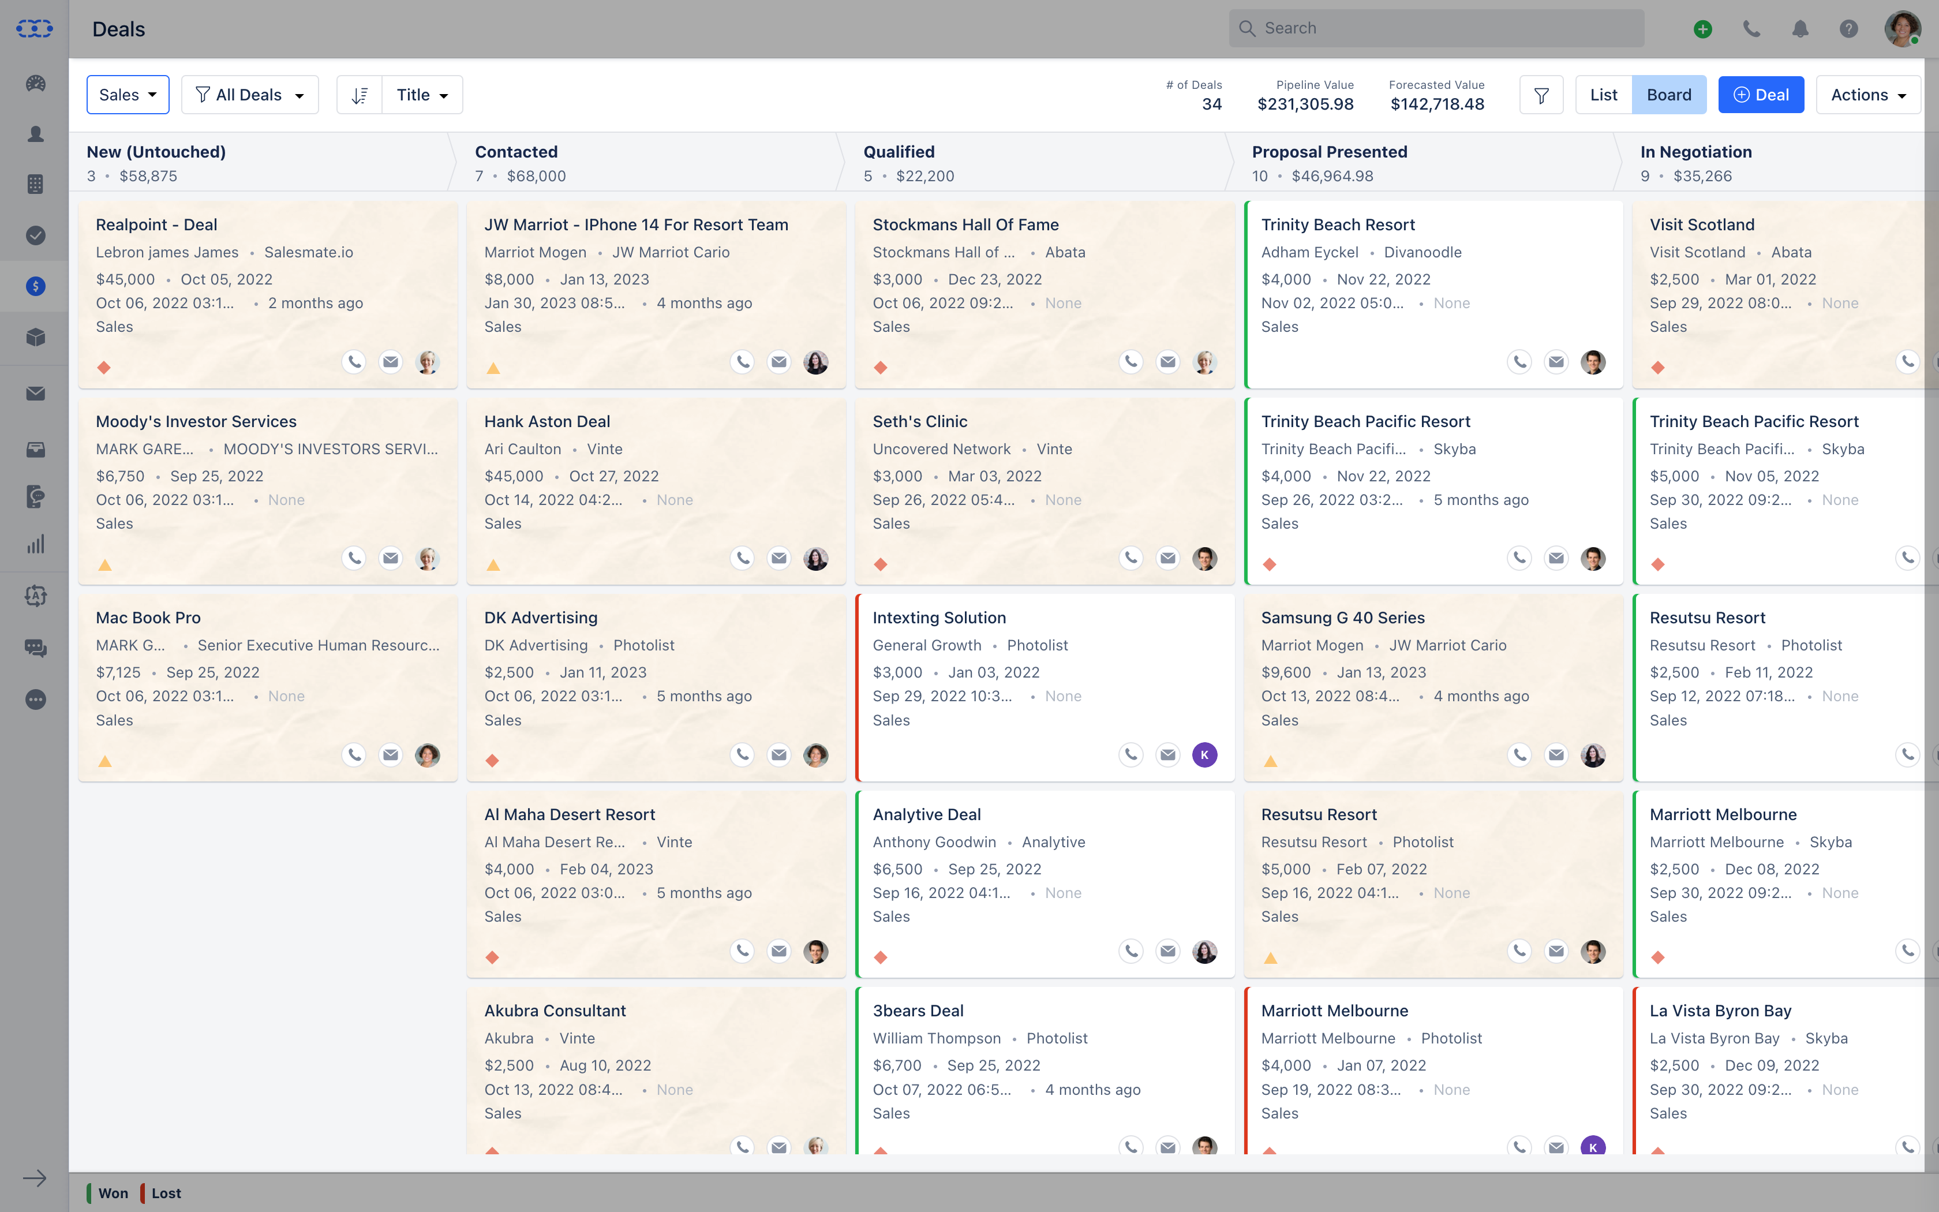Open the help question mark icon
Screen dimensions: 1939x1212
1848,29
